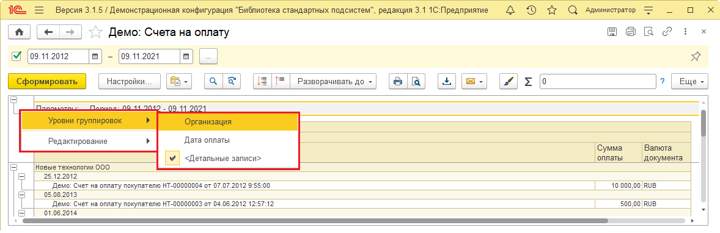Open Еще dropdown menu
This screenshot has width=720, height=233.
point(690,81)
